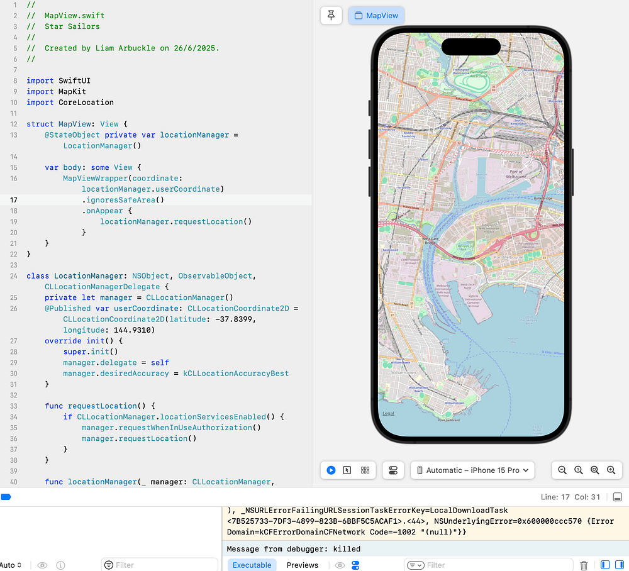Image resolution: width=629 pixels, height=571 pixels.
Task: Toggle the console metadata switch
Action: tap(355, 565)
